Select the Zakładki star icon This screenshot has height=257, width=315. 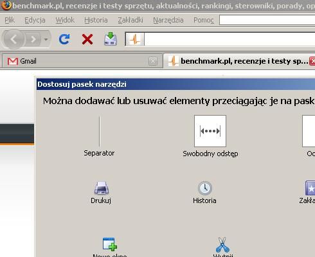coord(310,188)
